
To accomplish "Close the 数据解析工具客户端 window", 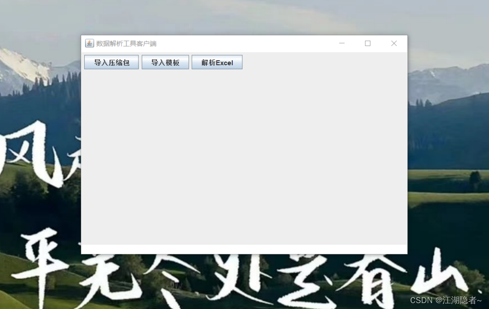I will coord(394,43).
